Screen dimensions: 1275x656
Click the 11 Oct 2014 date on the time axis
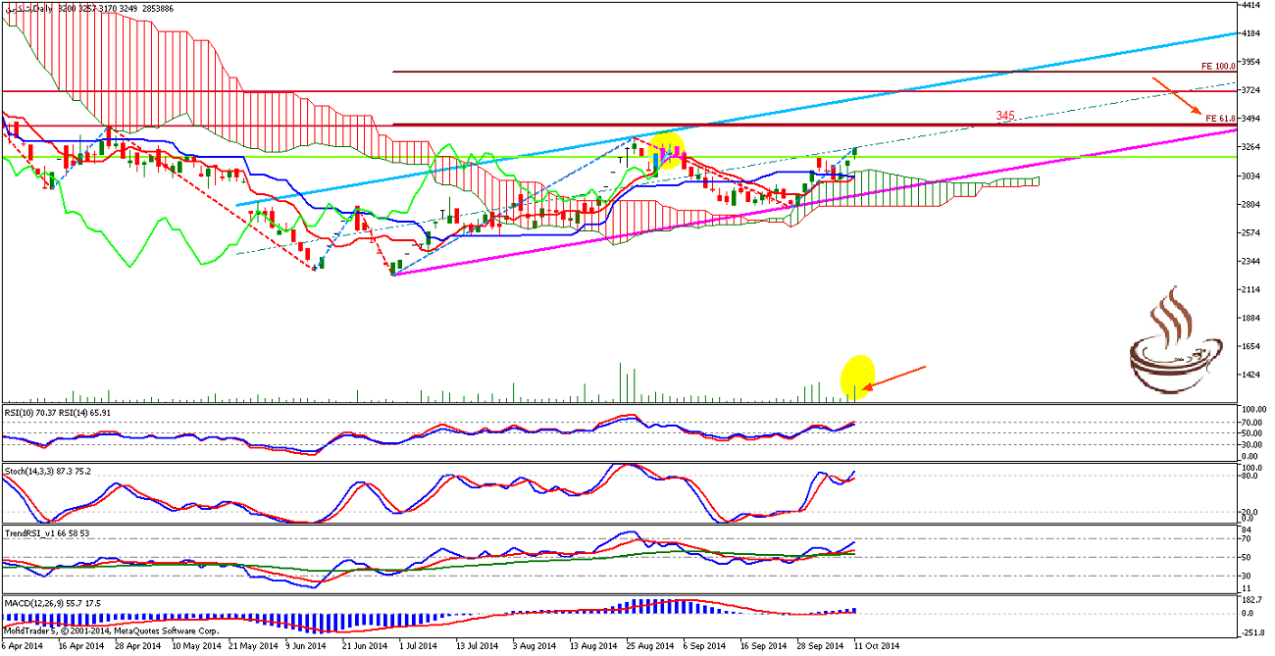(876, 646)
